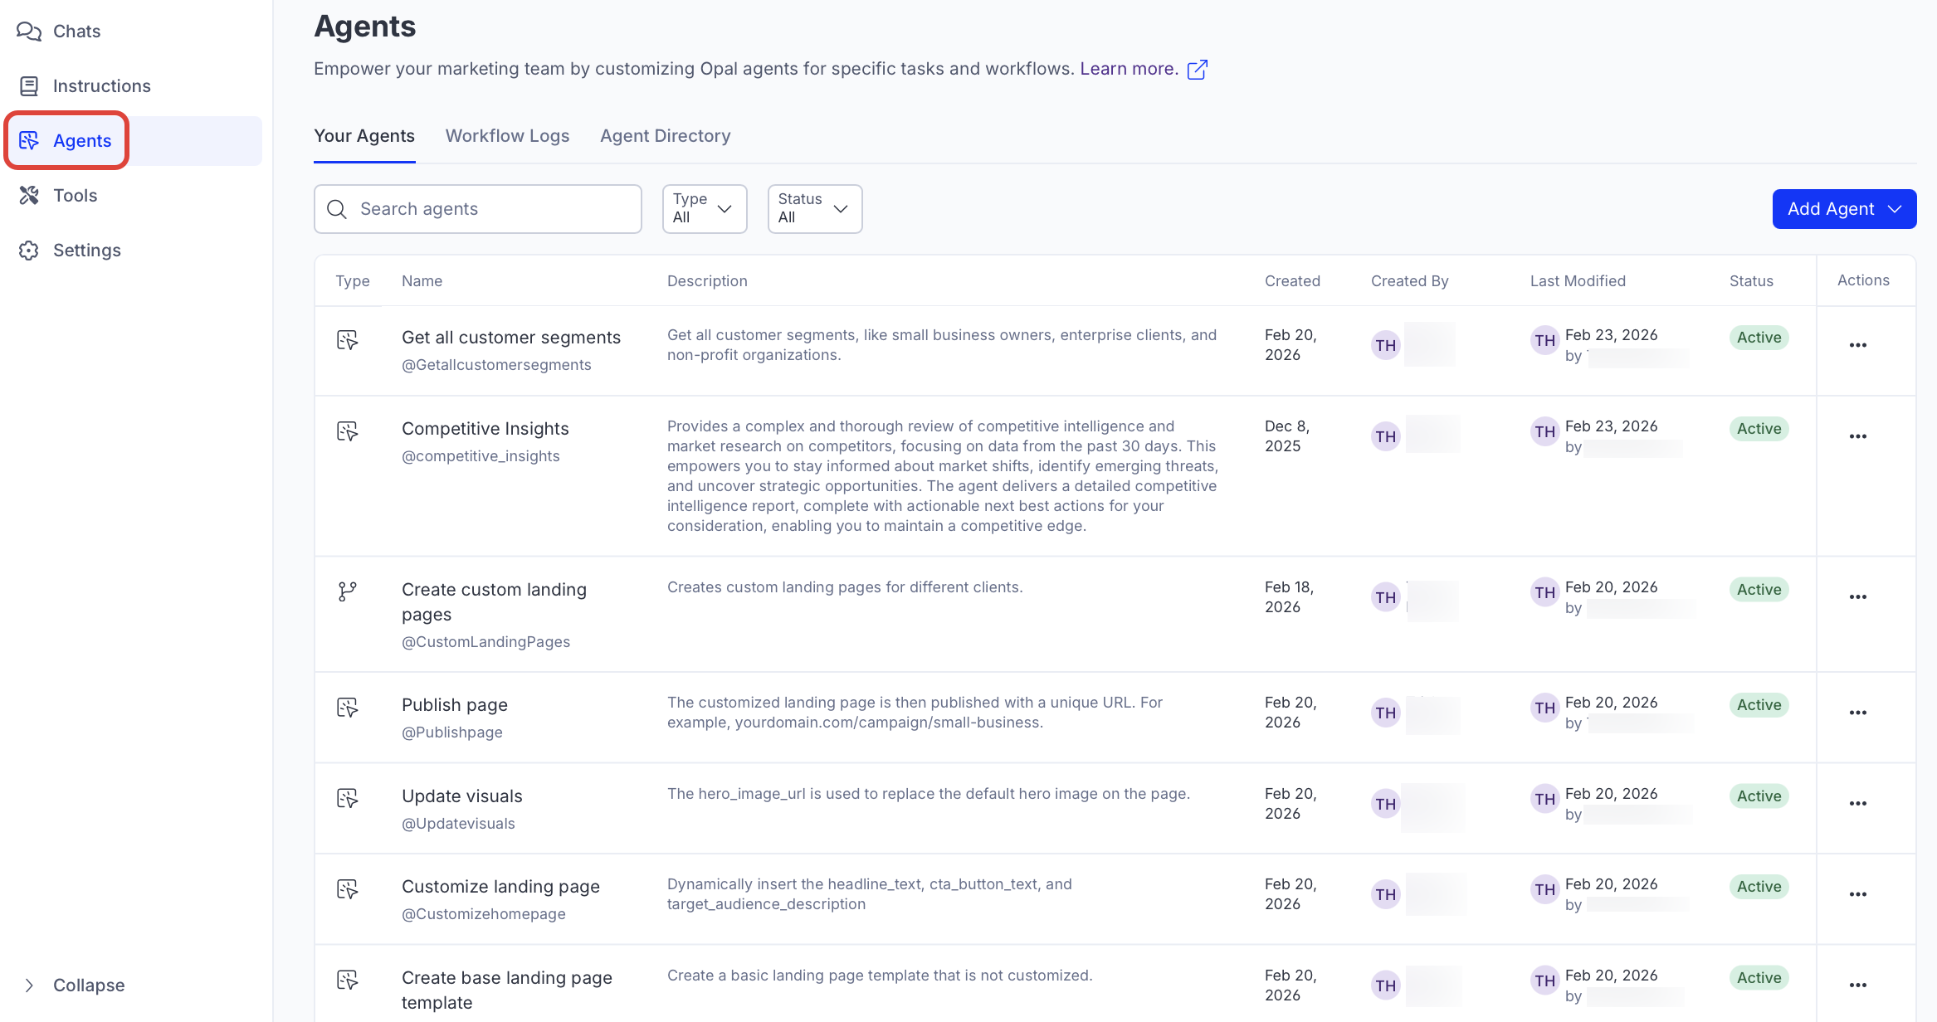Open actions menu for Get all customer segments
Image resolution: width=1937 pixels, height=1022 pixels.
(x=1857, y=345)
